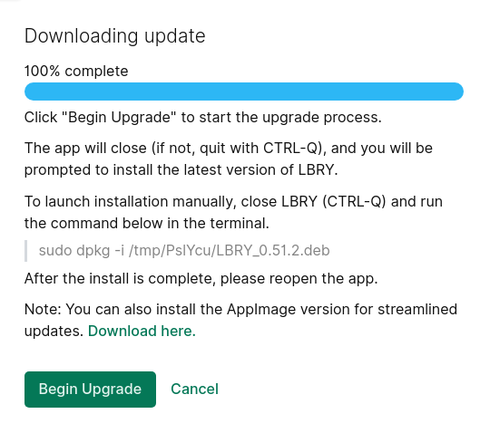Viewport: 490px width, 433px height.
Task: Click the "Note: You can also install" text
Action: coord(240,320)
